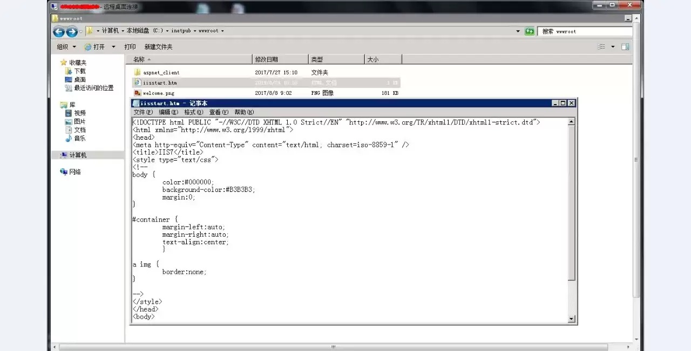The height and width of the screenshot is (351, 691).
Task: Open Notepad's 格式(O) Format menu
Action: 194,112
